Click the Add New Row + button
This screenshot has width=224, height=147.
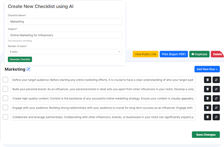pyautogui.click(x=207, y=69)
